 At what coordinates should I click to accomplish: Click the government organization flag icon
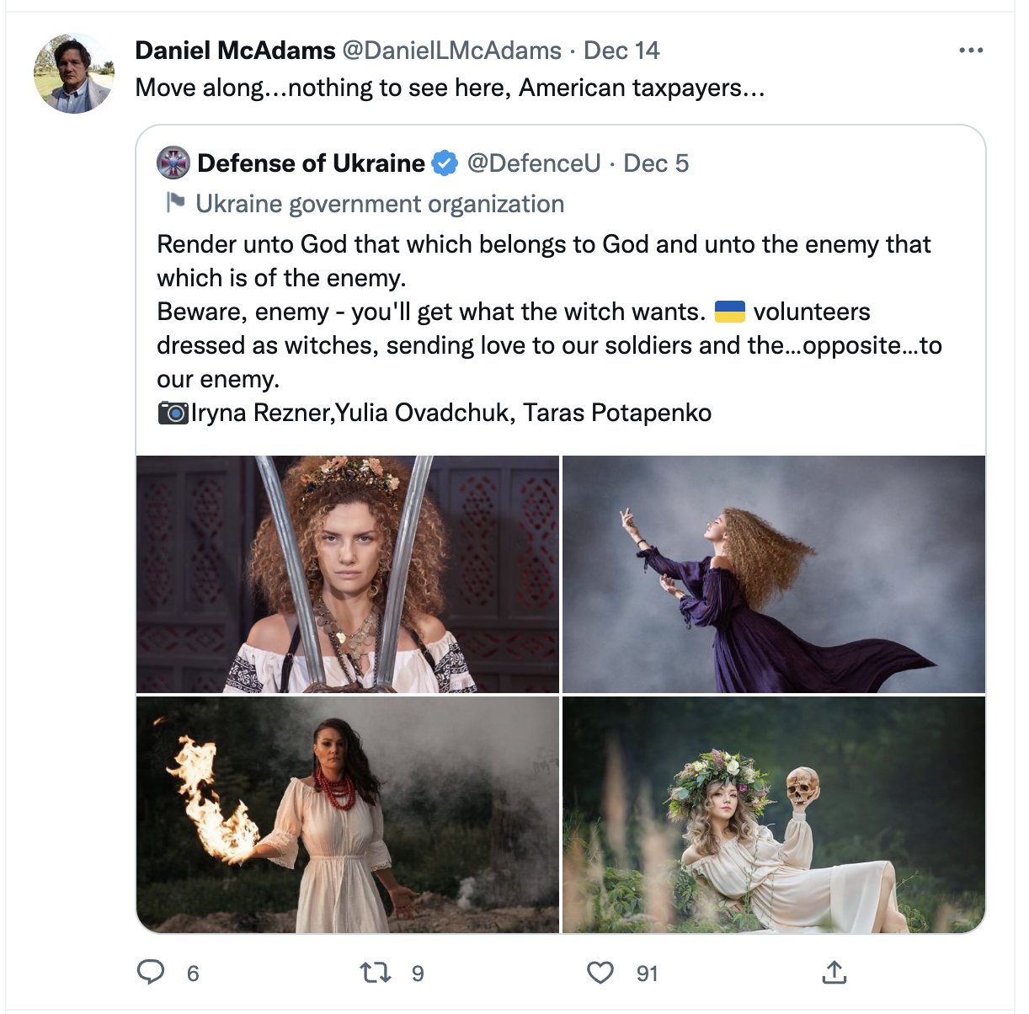coord(175,203)
